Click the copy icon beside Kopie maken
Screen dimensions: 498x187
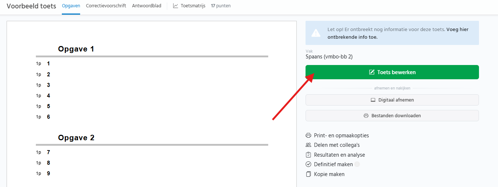[x=308, y=174]
